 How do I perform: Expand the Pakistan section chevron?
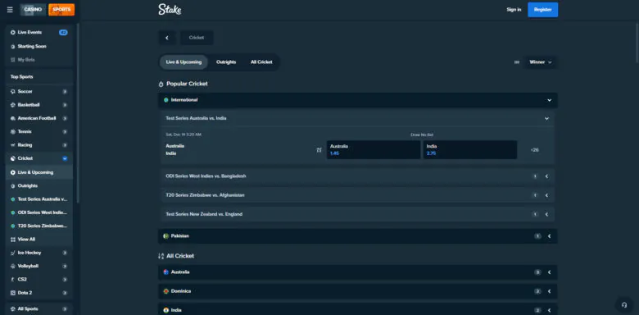[550, 236]
